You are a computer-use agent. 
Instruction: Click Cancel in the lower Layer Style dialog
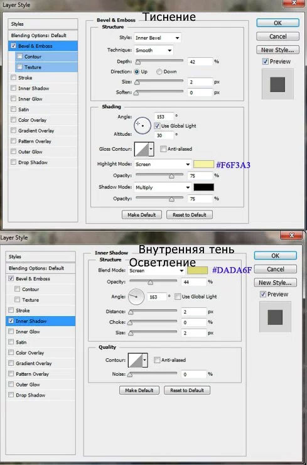275,269
